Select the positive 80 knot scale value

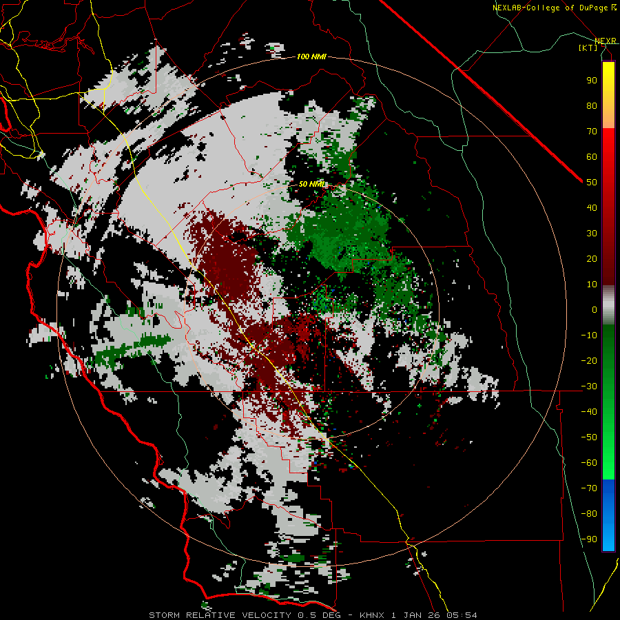pyautogui.click(x=592, y=106)
